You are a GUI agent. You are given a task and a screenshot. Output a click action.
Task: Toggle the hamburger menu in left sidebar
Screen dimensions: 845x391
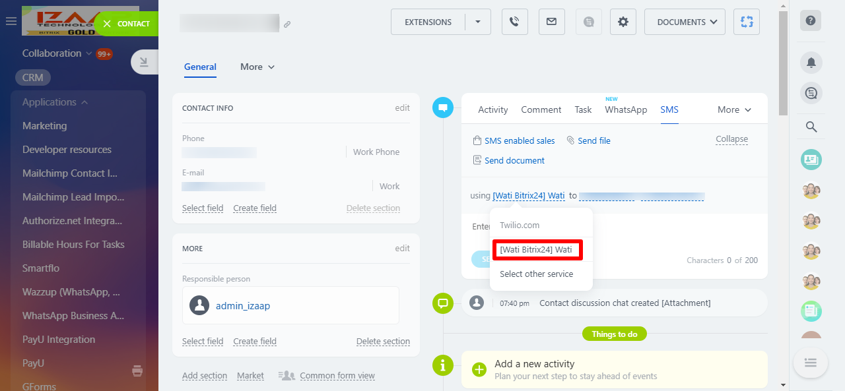(x=11, y=21)
